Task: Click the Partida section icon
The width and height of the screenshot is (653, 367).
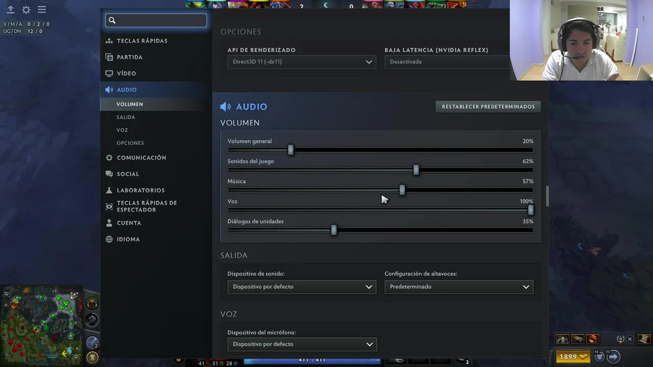Action: click(x=109, y=57)
